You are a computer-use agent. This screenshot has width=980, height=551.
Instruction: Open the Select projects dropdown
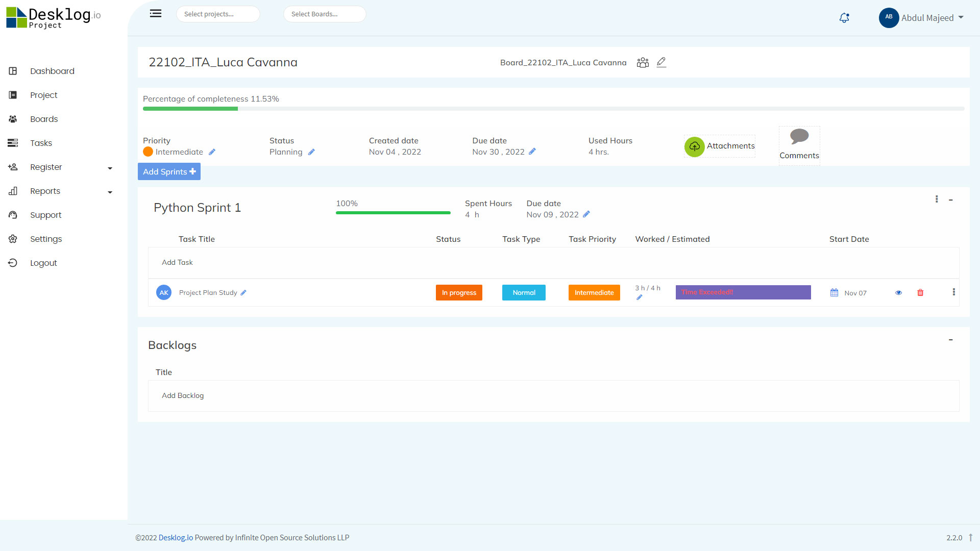(218, 14)
